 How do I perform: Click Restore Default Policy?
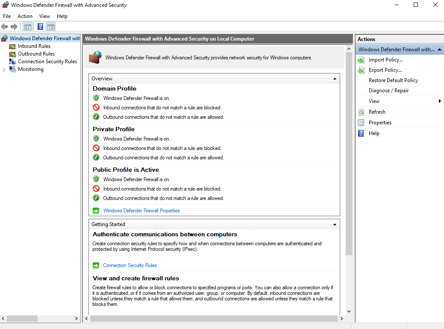(393, 80)
